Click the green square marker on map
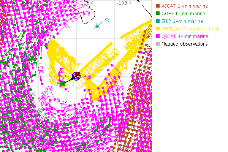Screen dimensions: 228x152 pyautogui.click(x=62, y=83)
